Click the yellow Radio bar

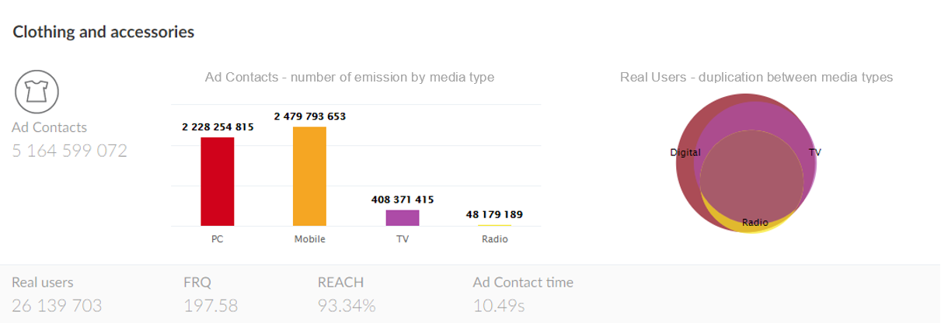494,225
